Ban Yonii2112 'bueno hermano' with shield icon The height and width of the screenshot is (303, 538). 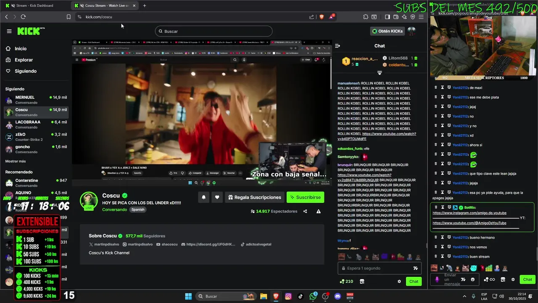[449, 237]
